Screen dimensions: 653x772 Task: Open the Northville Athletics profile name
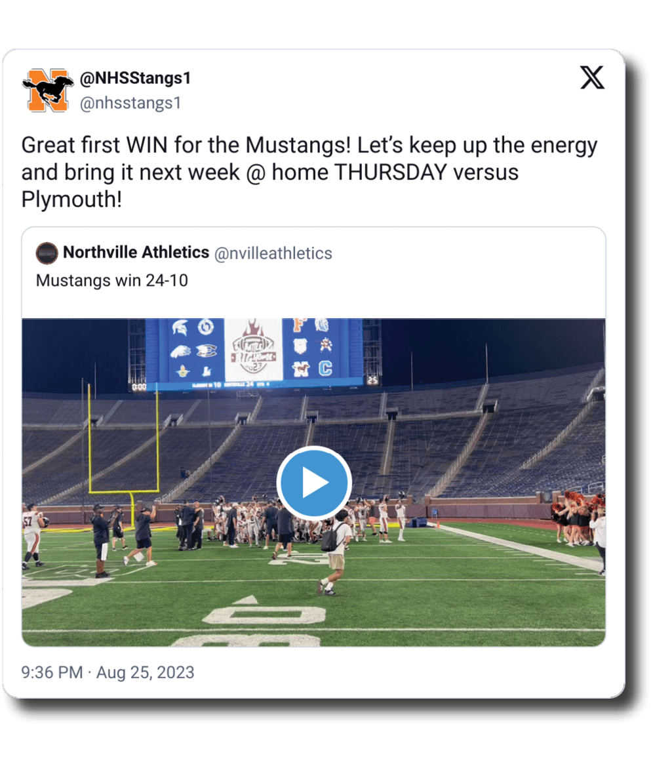136,253
